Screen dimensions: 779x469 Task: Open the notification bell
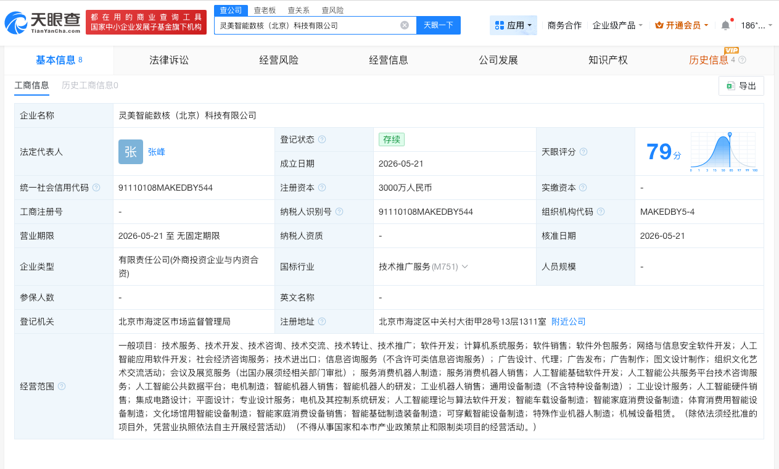coord(725,25)
